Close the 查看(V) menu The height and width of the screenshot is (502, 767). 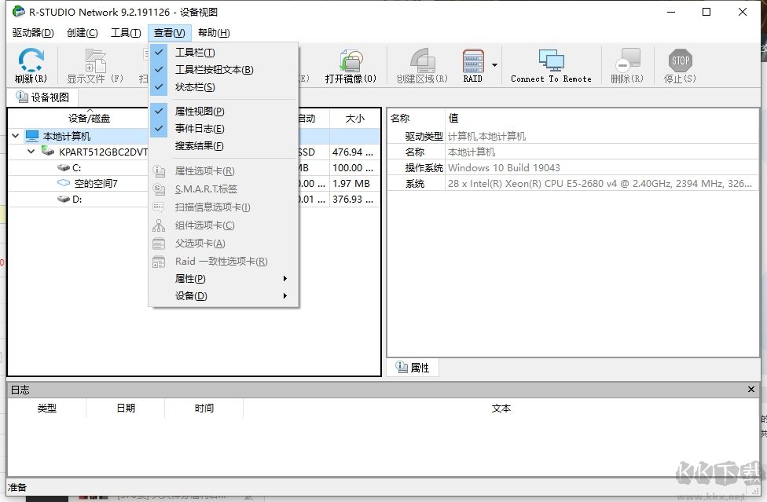click(x=169, y=33)
